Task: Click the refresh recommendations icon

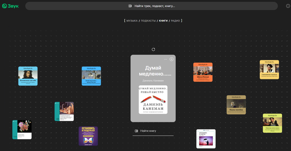Action: coord(153,49)
